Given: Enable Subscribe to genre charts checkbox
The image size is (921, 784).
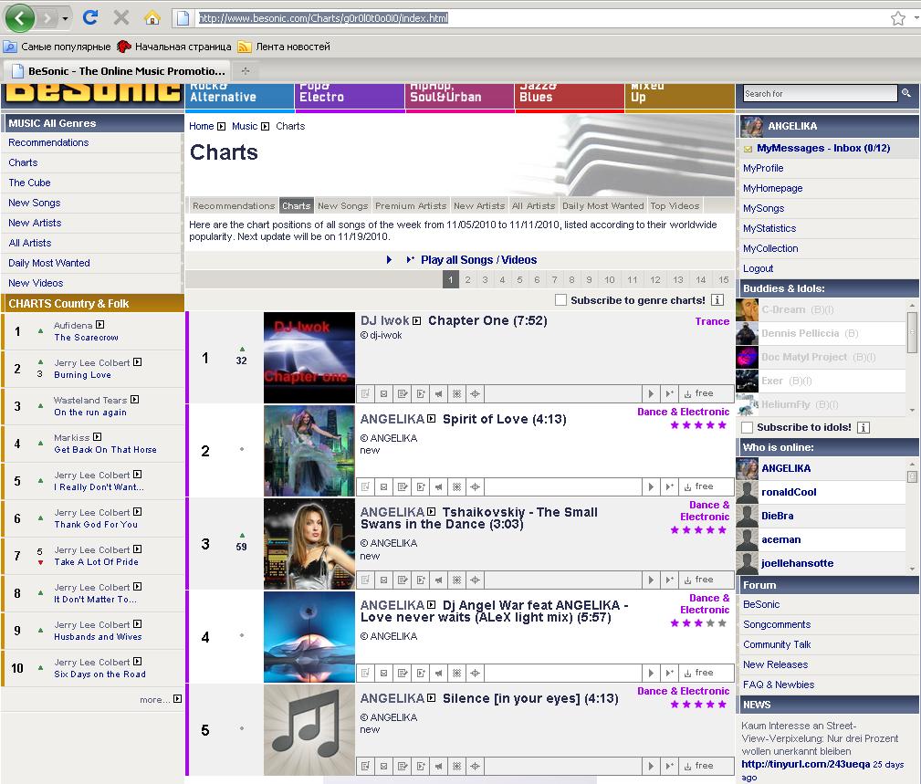Looking at the screenshot, I should 561,300.
